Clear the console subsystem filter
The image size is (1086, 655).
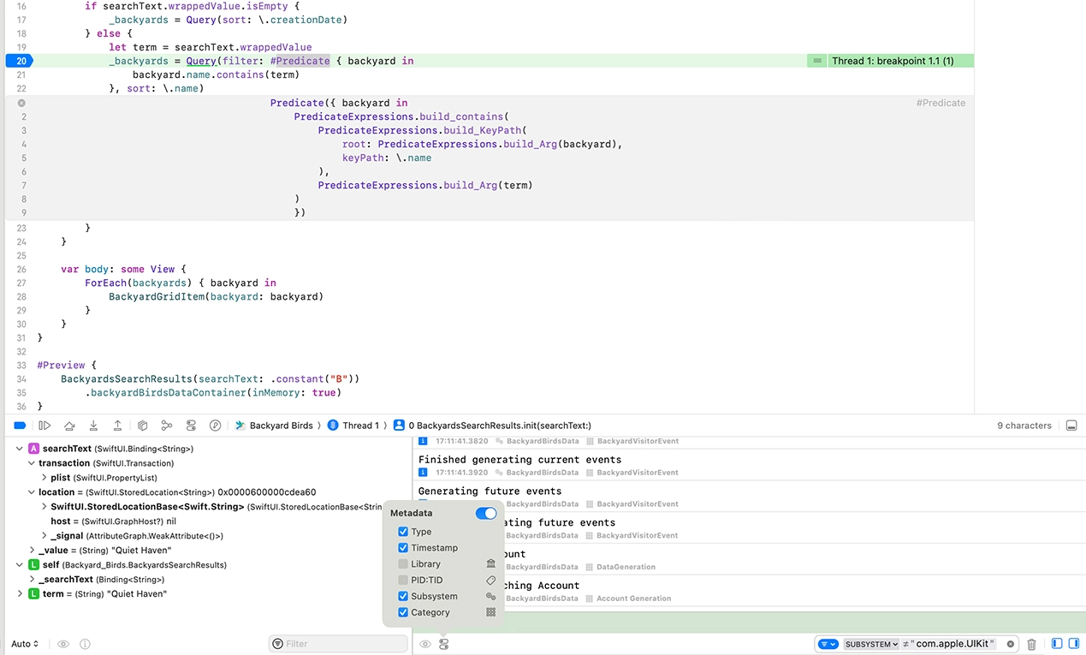tap(1011, 644)
